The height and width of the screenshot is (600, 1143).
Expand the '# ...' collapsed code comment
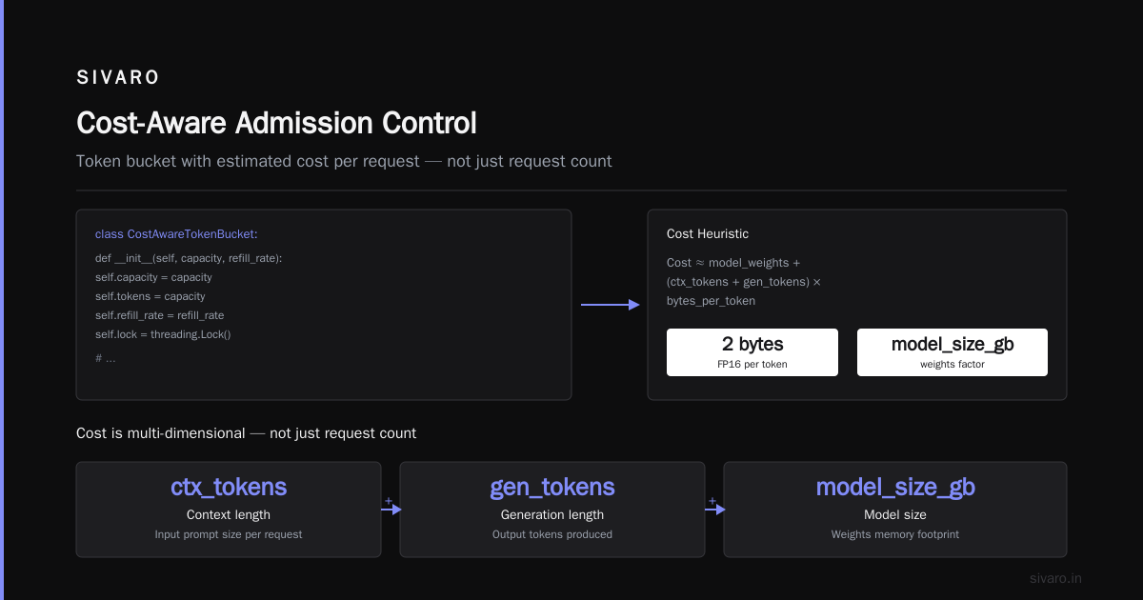106,358
